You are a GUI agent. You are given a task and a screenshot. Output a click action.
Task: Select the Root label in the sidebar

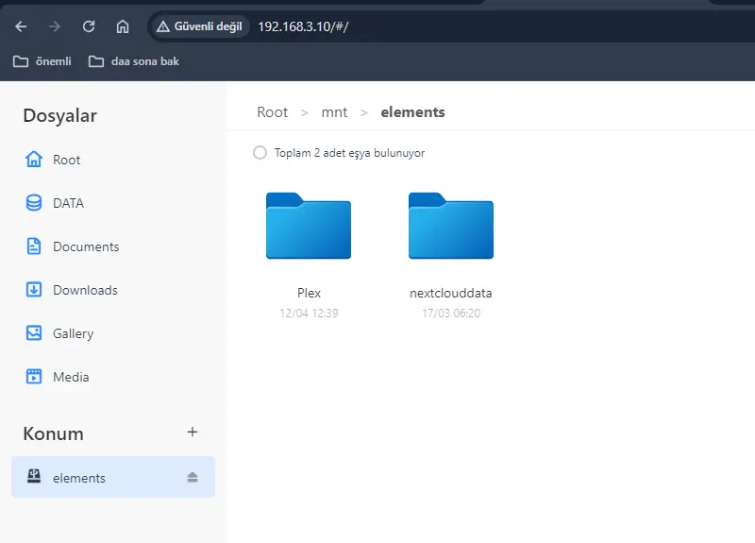point(66,160)
